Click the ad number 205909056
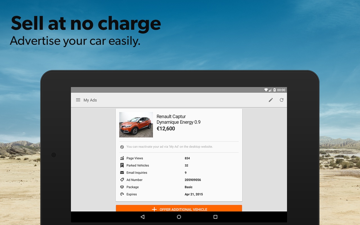Image resolution: width=360 pixels, height=225 pixels. coord(193,180)
